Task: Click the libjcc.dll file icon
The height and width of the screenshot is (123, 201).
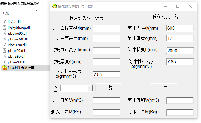Action: pyautogui.click(x=5, y=22)
